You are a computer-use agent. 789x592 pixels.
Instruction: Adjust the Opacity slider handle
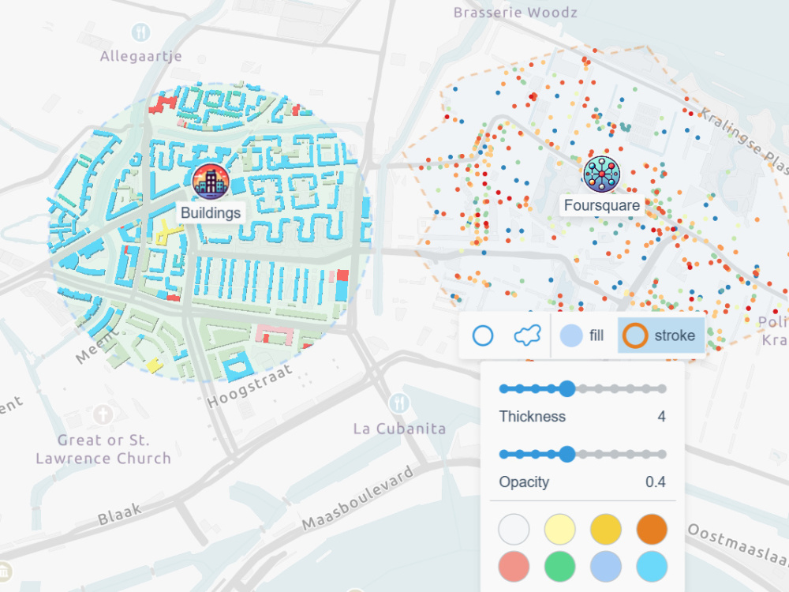(567, 454)
